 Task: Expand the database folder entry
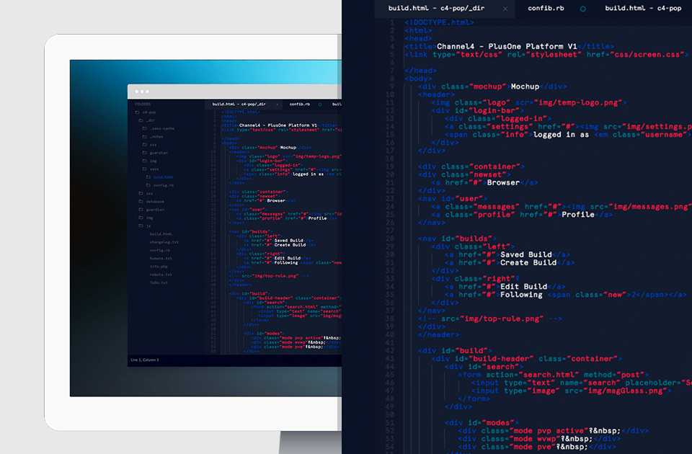pyautogui.click(x=151, y=201)
